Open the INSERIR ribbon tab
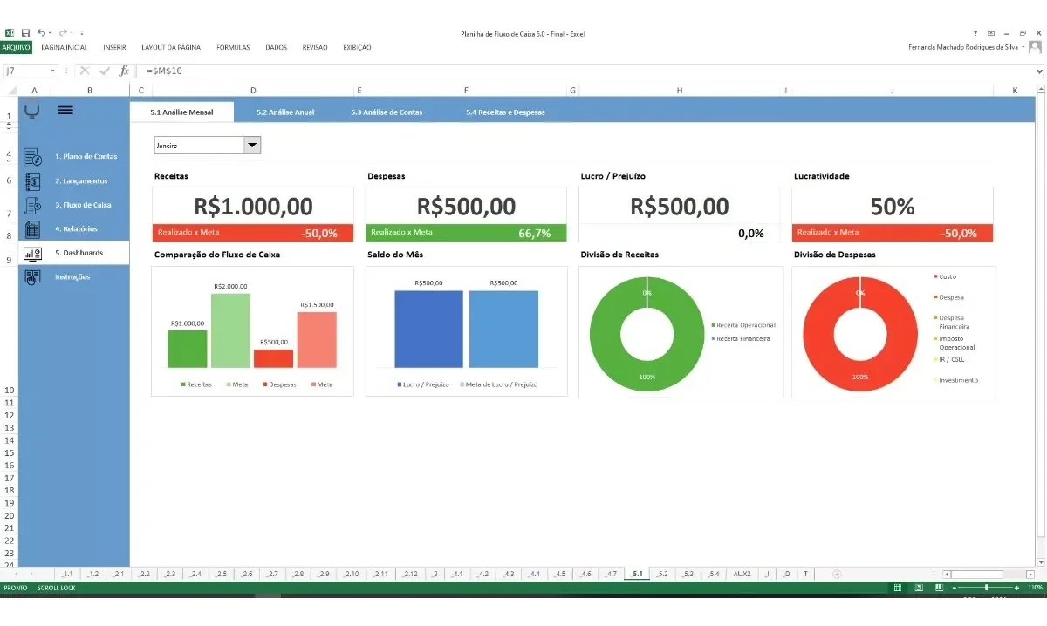 click(x=114, y=47)
